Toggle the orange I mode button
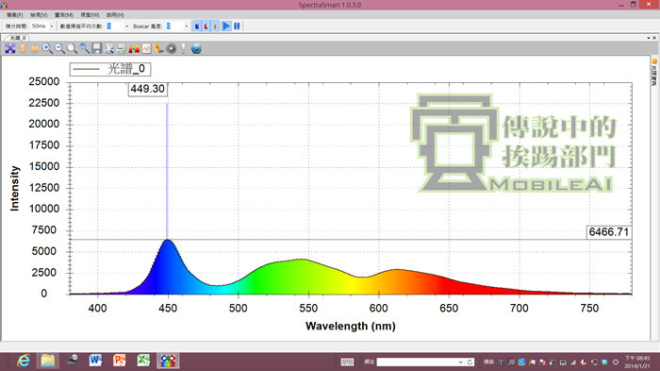Viewport: 660px width, 371px height. [x=215, y=26]
